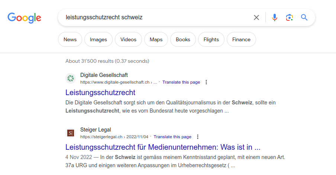The height and width of the screenshot is (175, 336).
Task: Switch to the Maps filter
Action: click(x=156, y=39)
